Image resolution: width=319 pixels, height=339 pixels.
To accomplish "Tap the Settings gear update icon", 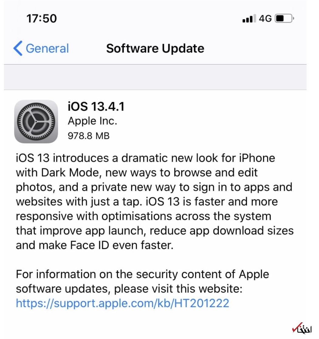I will tap(36, 121).
